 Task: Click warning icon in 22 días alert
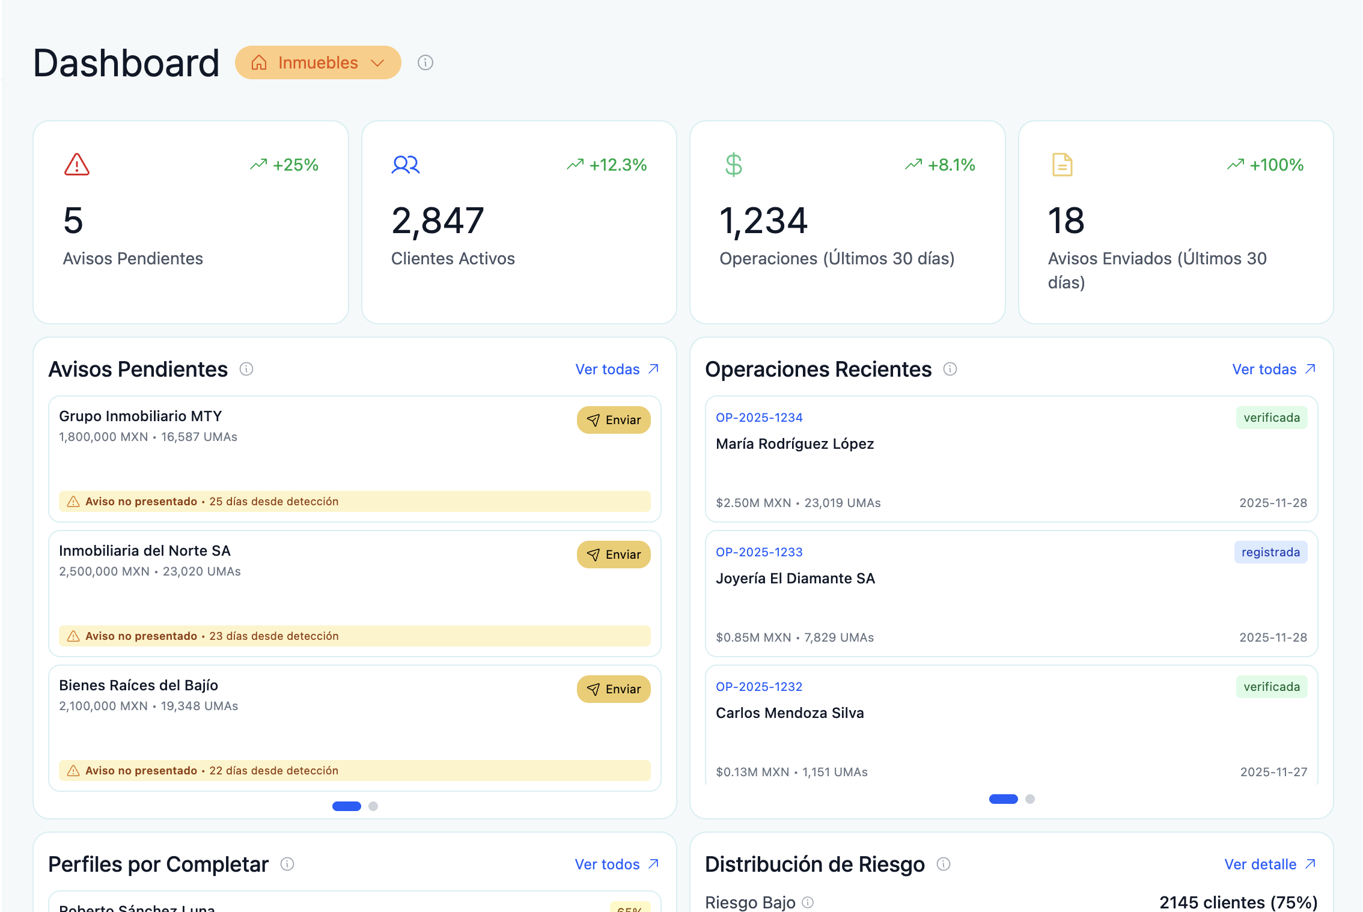tap(73, 771)
